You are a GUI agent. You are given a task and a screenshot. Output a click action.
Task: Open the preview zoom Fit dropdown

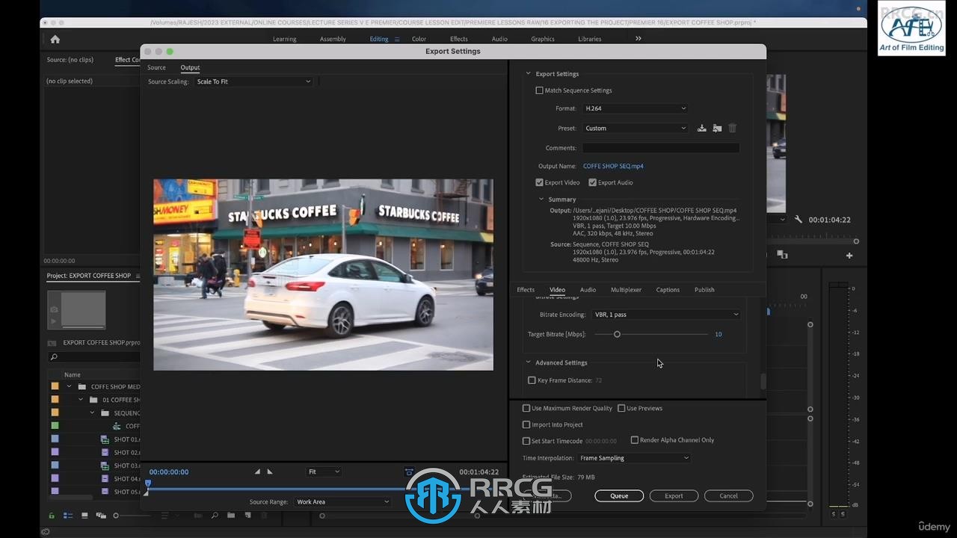[x=324, y=471]
